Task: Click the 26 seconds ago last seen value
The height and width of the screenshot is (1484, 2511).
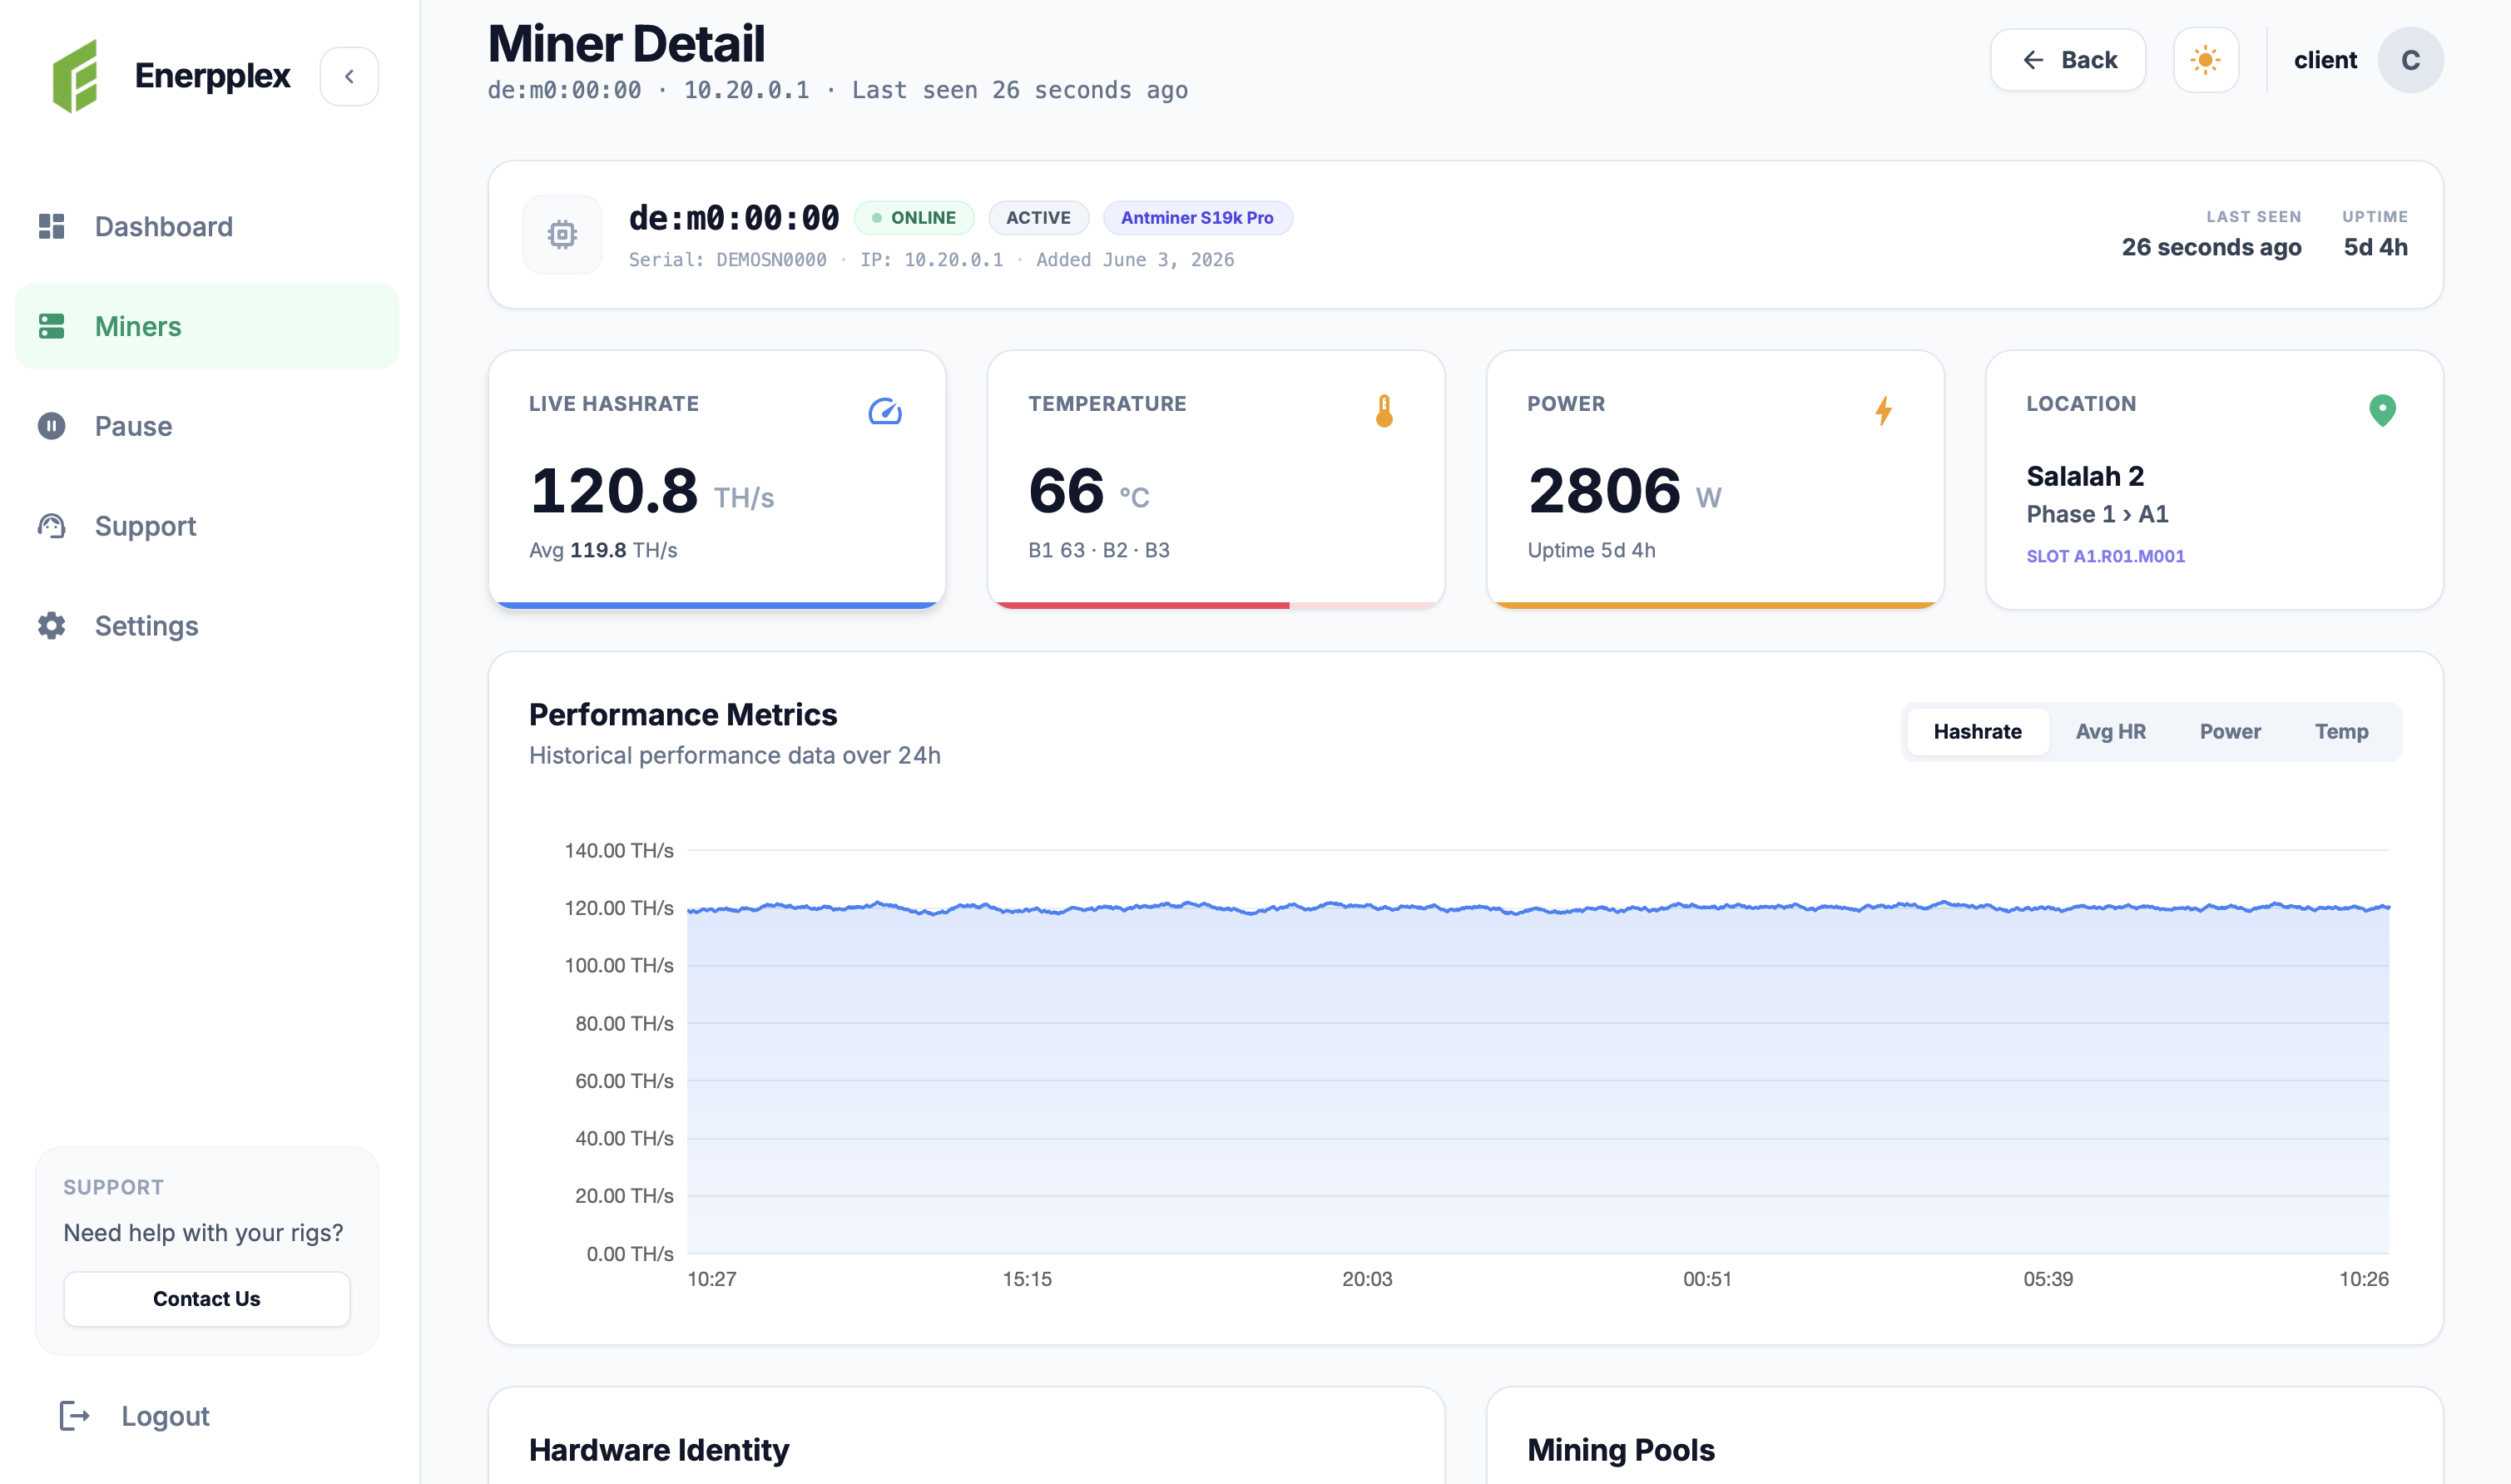Action: [x=2211, y=247]
